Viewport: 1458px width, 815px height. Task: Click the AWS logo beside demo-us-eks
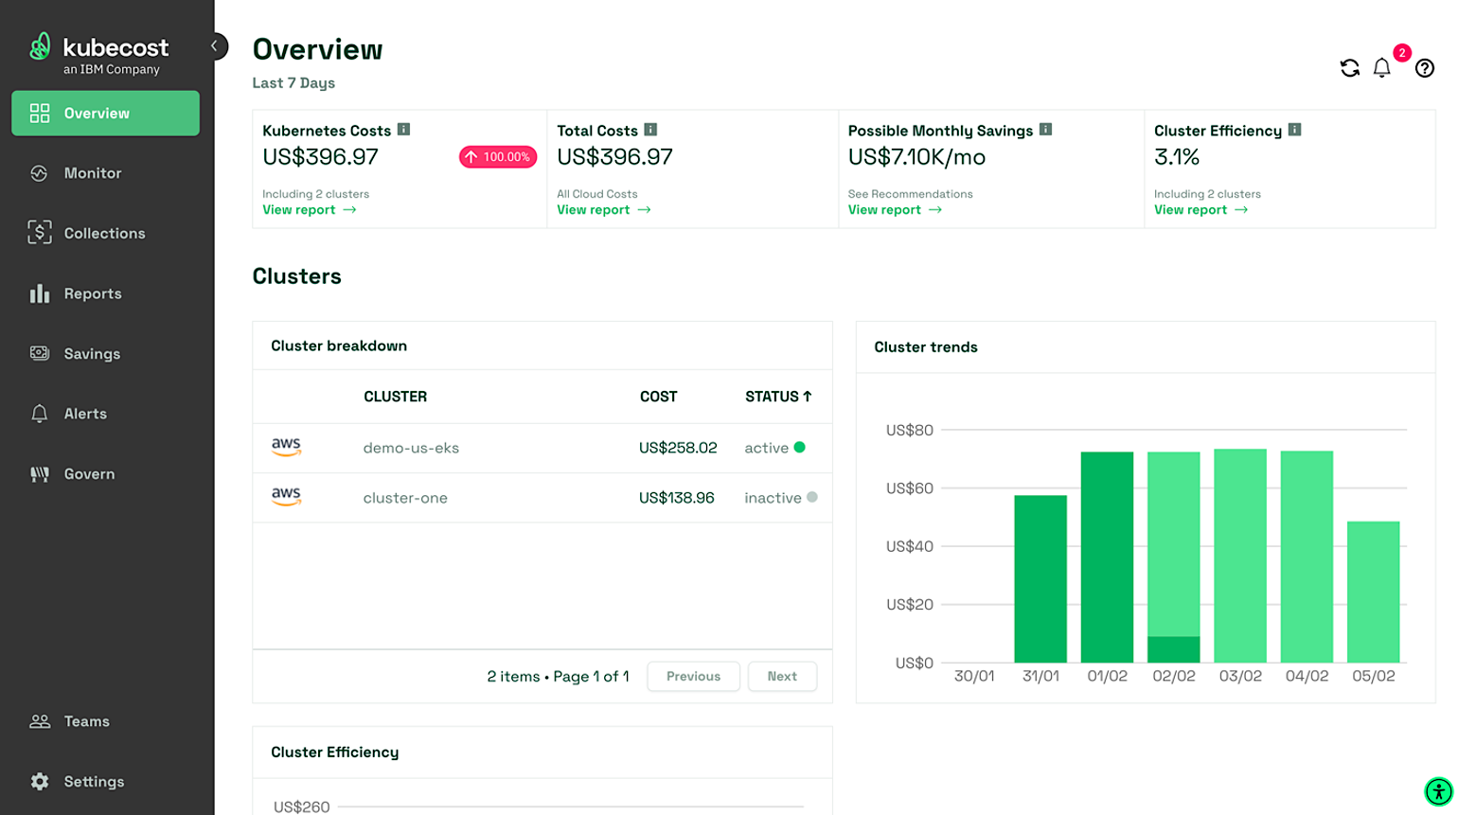pos(286,447)
